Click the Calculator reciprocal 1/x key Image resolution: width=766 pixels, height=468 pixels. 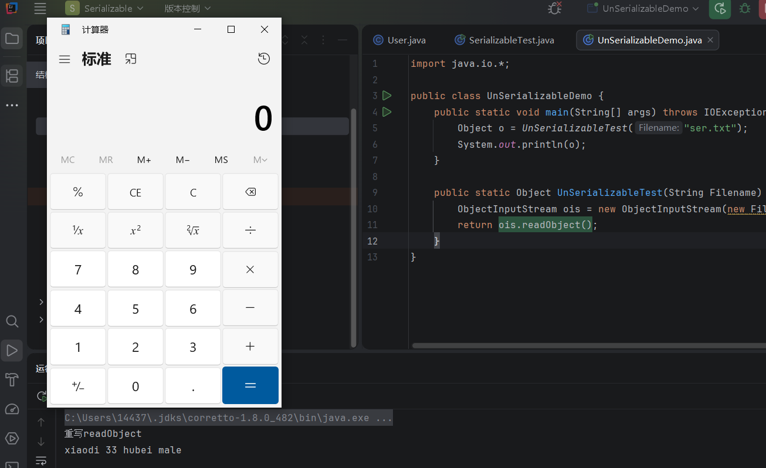[x=78, y=230]
